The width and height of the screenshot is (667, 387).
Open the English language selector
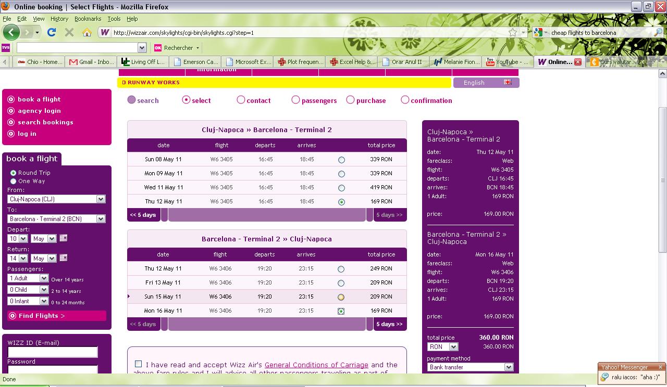pyautogui.click(x=486, y=83)
